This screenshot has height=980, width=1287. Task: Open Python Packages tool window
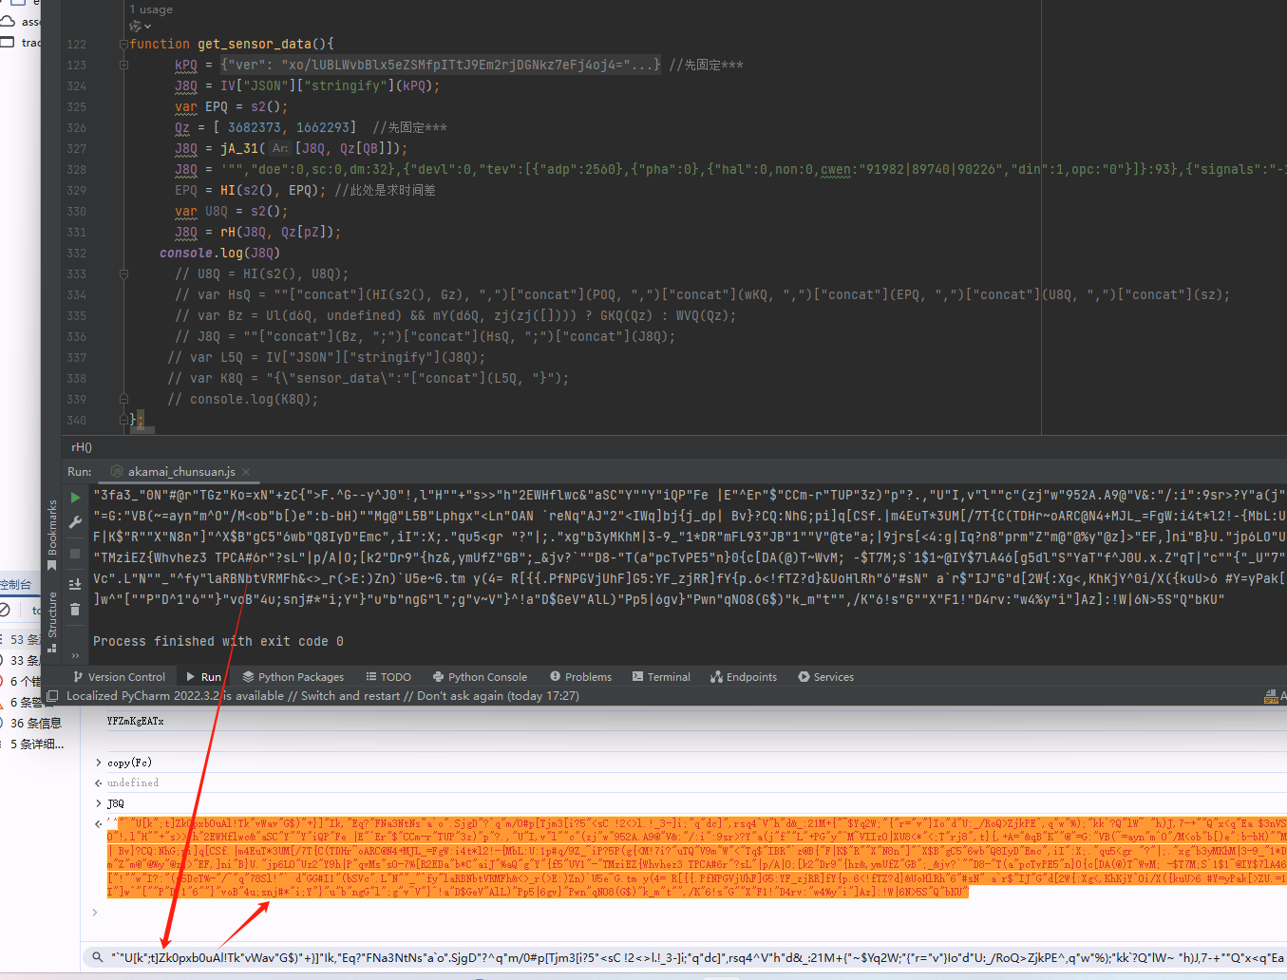[293, 677]
